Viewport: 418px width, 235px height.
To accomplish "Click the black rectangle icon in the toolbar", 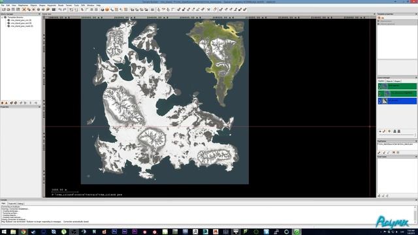I will [54, 9].
